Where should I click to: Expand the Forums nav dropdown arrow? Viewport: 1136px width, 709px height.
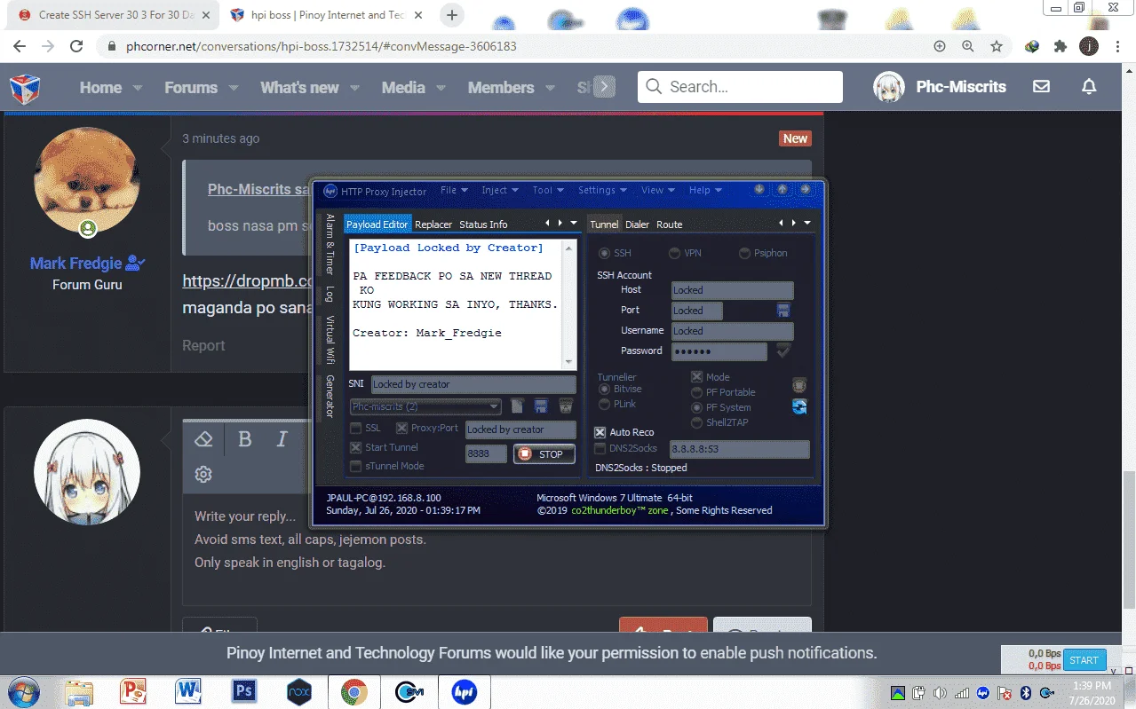click(234, 88)
